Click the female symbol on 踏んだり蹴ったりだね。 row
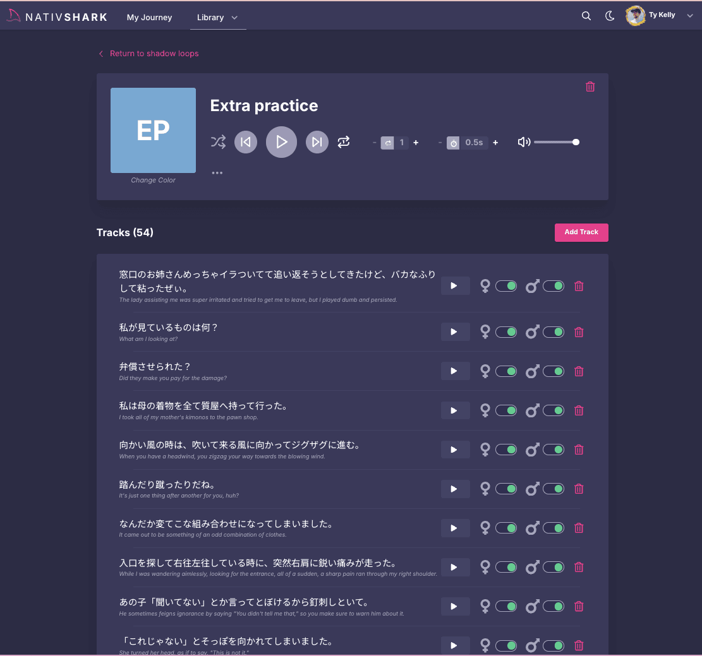Screen dimensions: 702x656 tap(485, 489)
